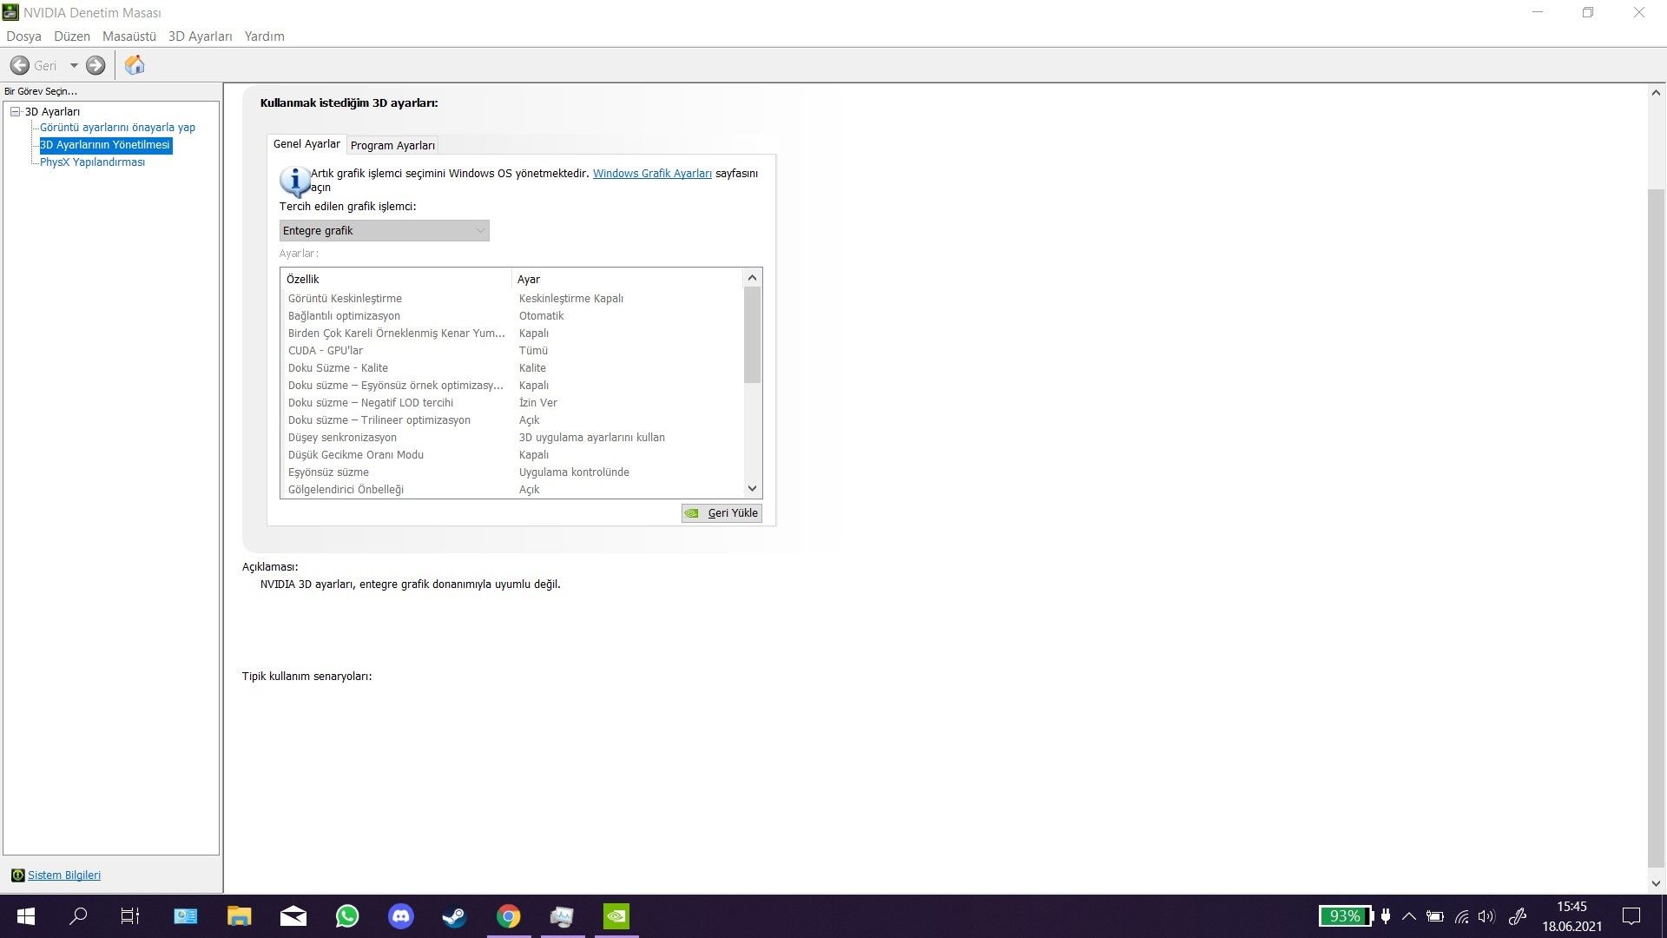Open the Yardım menu
1667x938 pixels.
coord(264,36)
